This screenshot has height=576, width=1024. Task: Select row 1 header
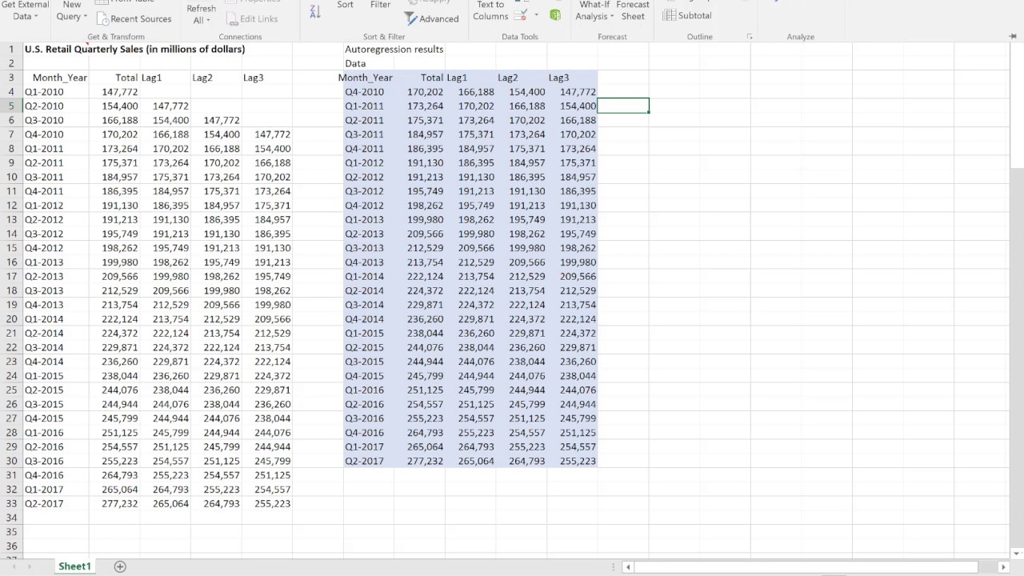[11, 49]
